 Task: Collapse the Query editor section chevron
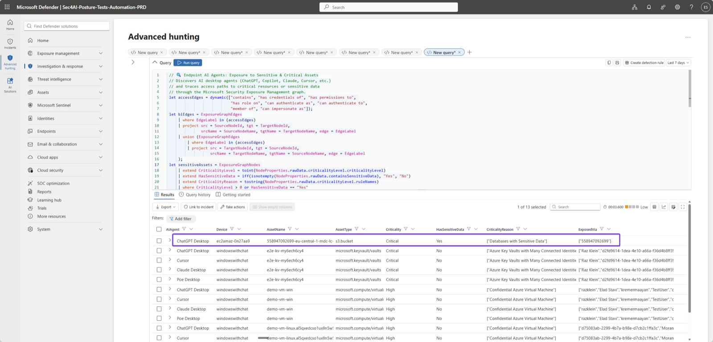click(x=155, y=63)
